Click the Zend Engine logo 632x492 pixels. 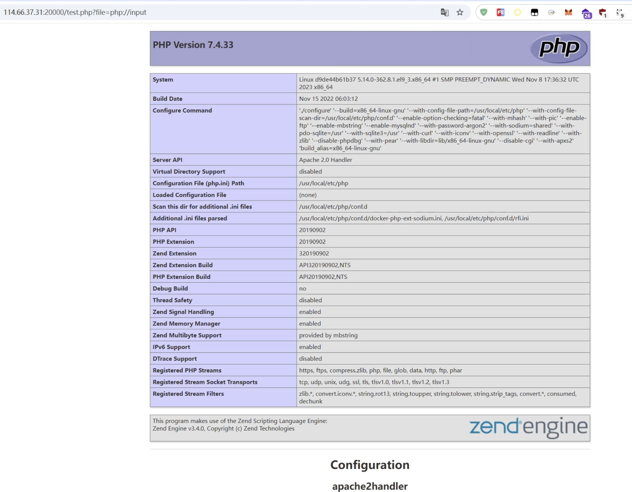click(528, 428)
